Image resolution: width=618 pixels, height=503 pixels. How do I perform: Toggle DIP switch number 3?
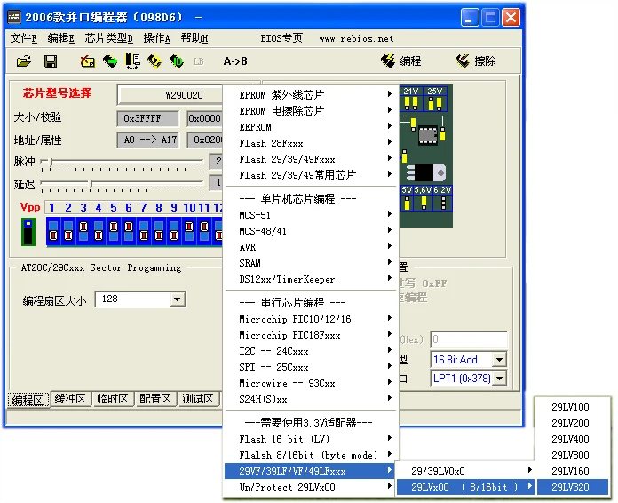click(x=83, y=231)
